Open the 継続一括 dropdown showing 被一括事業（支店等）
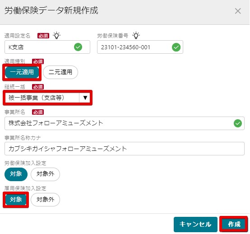250x234 pixels. 48,98
